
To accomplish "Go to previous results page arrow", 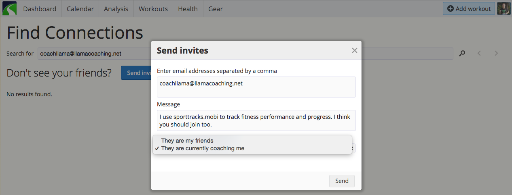I will coord(479,53).
